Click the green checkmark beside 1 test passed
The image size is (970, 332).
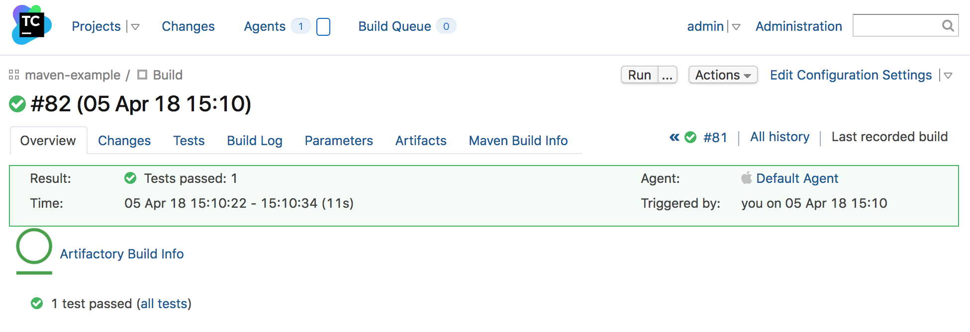pyautogui.click(x=38, y=303)
